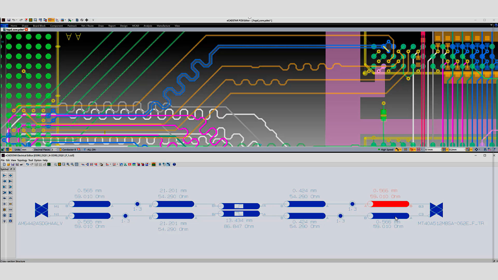Open the zoom search tool on the quick access bar
498x280 pixels.
[36, 20]
